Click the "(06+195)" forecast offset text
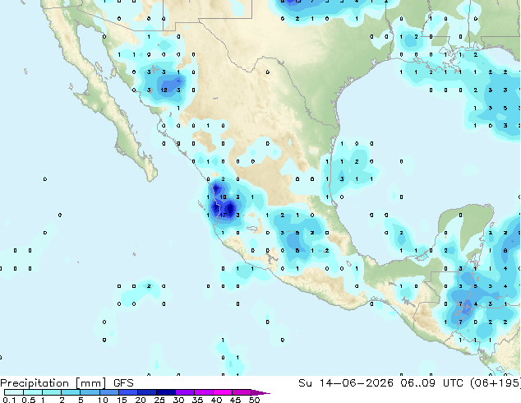Viewport: 521px width, 403px height. click(495, 383)
